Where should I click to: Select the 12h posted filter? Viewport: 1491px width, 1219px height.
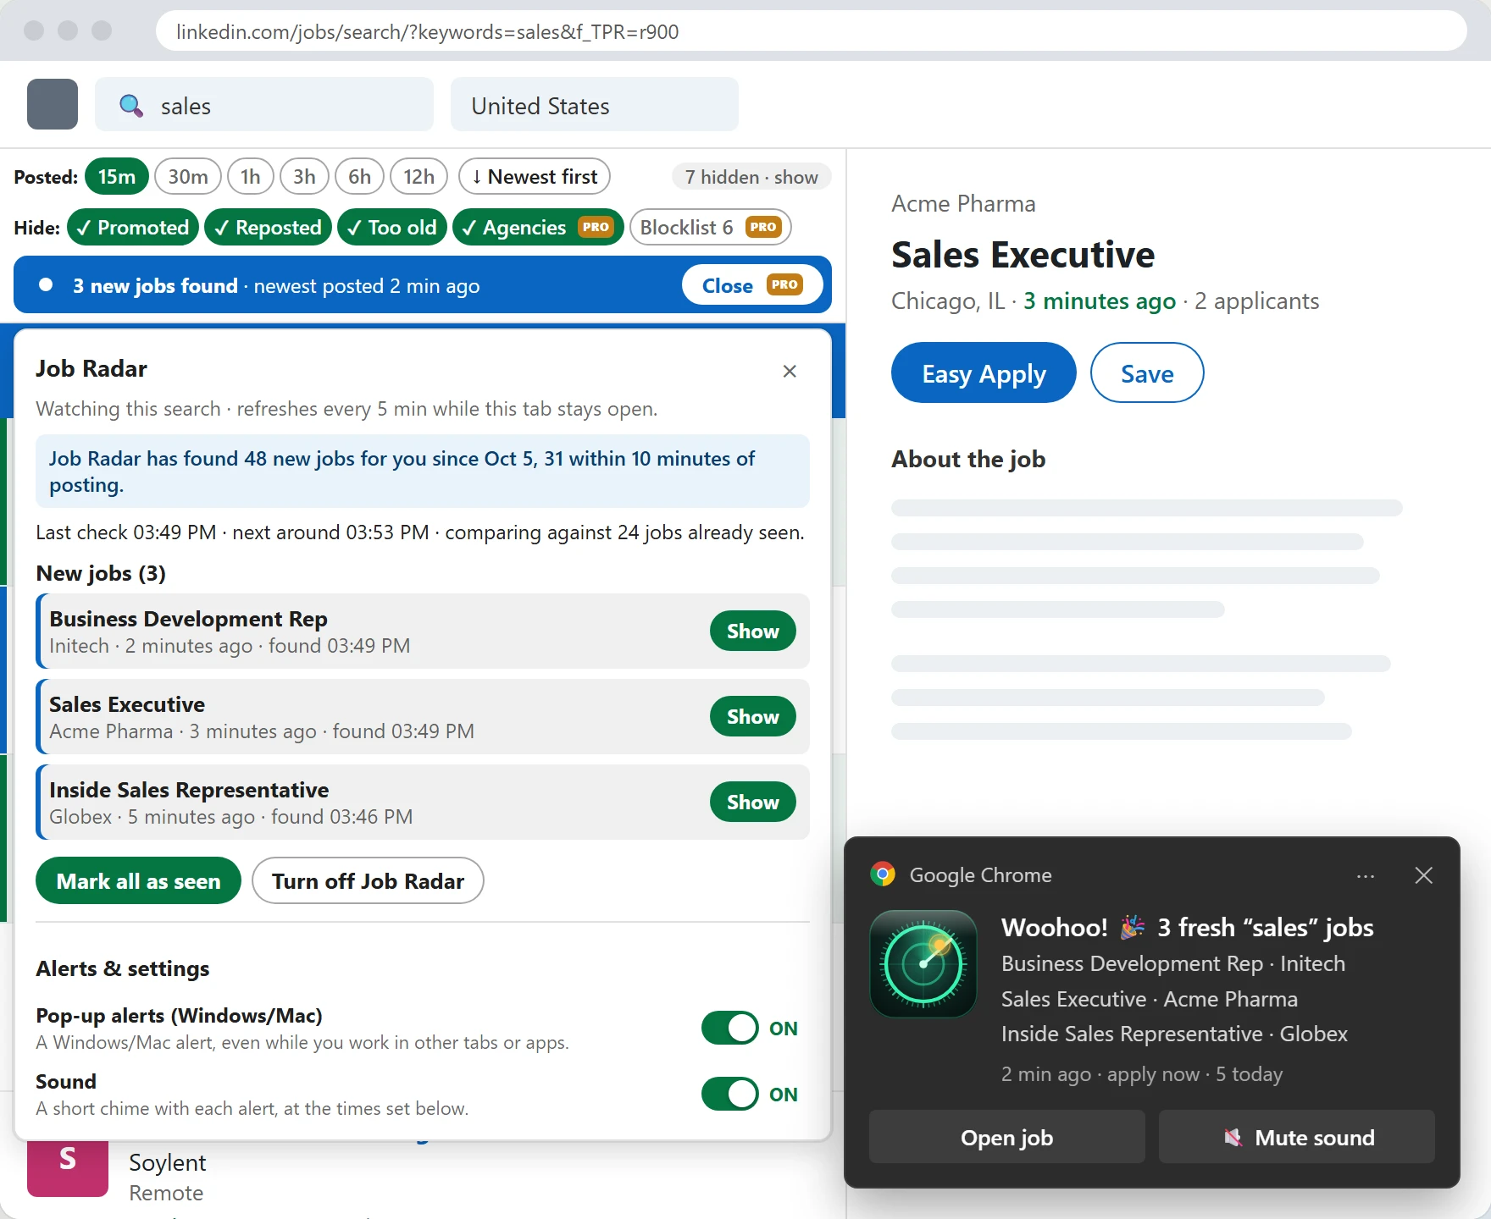coord(419,176)
